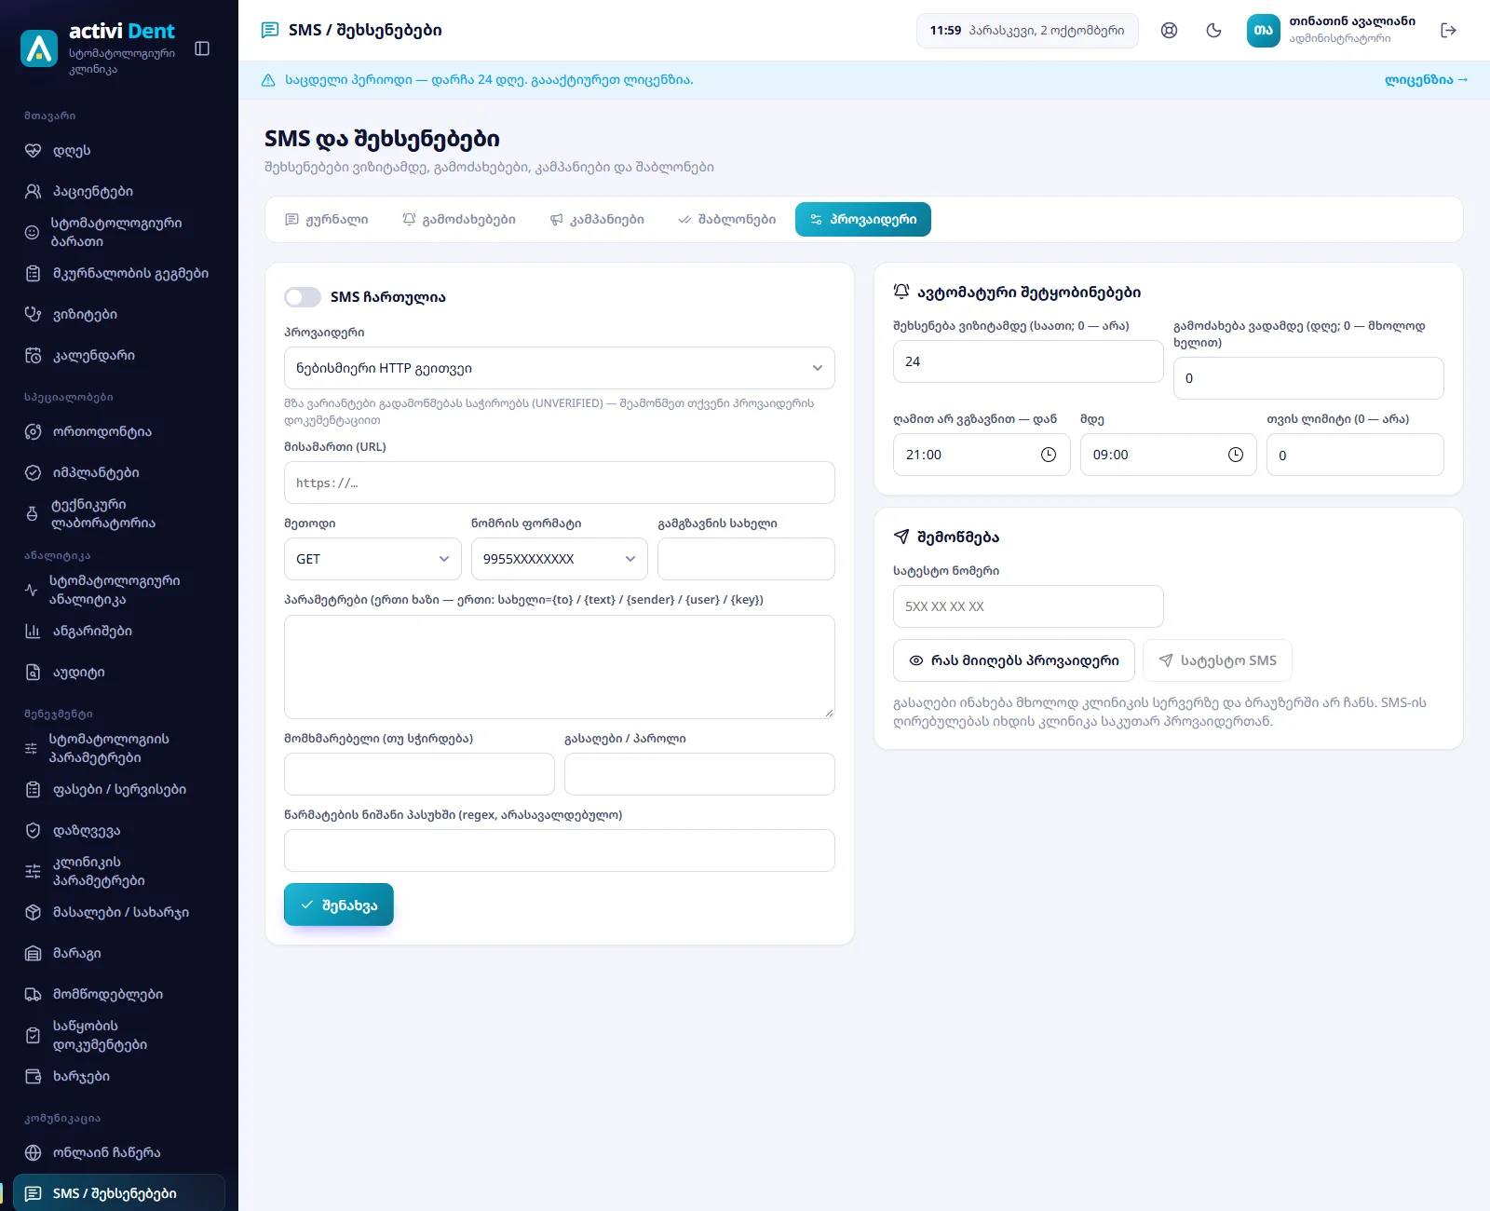Click the reminder hours field showing 24
Screen dimensions: 1490x1211
[1028, 361]
